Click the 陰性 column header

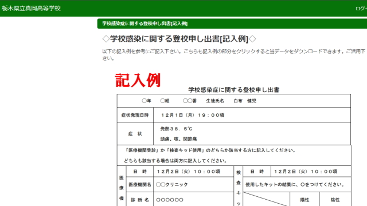coord(335,200)
